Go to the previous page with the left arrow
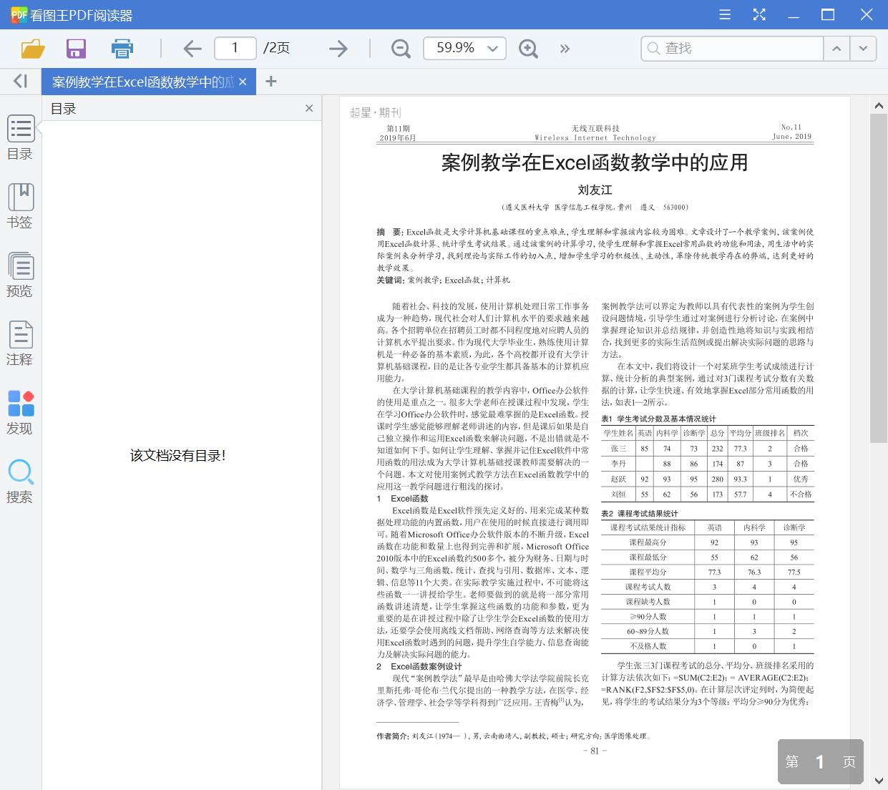The width and height of the screenshot is (888, 790). (192, 49)
